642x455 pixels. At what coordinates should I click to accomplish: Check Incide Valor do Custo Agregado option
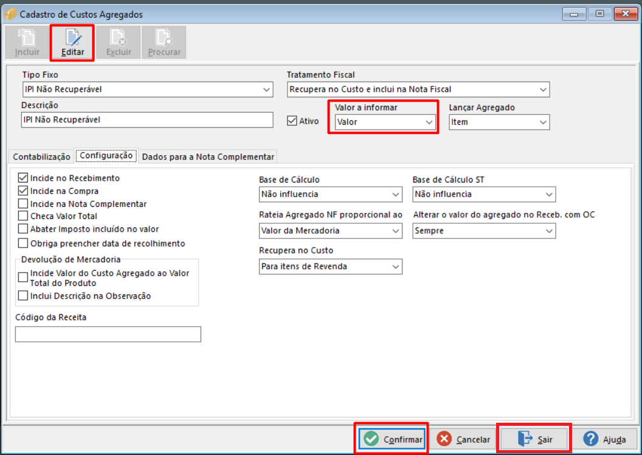point(23,277)
